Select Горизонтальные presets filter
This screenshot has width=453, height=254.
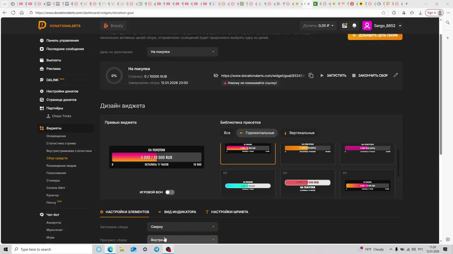click(257, 133)
